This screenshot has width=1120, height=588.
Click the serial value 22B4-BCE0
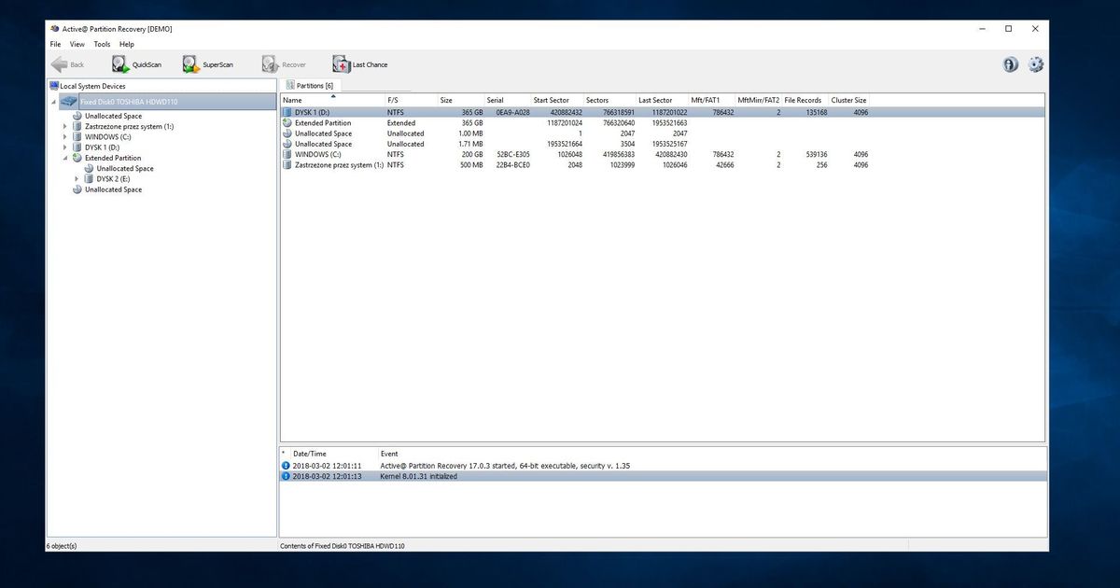point(512,164)
